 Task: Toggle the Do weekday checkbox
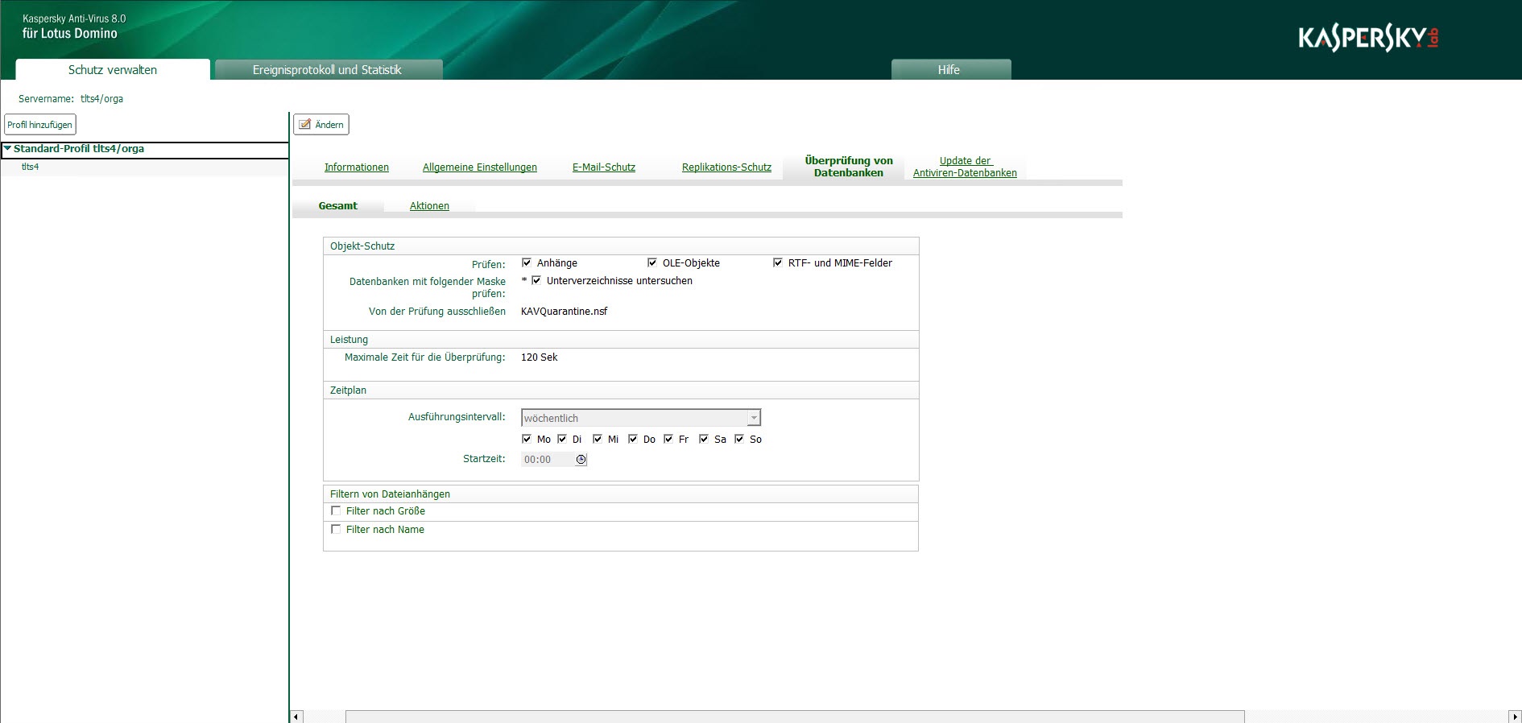(x=633, y=439)
